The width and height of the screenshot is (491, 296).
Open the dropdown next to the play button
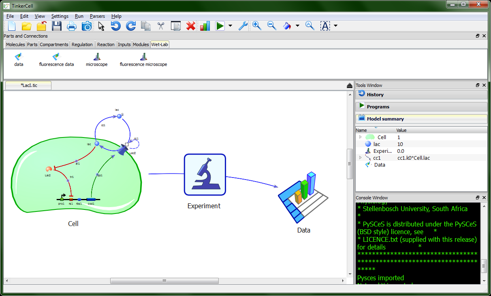pyautogui.click(x=230, y=26)
